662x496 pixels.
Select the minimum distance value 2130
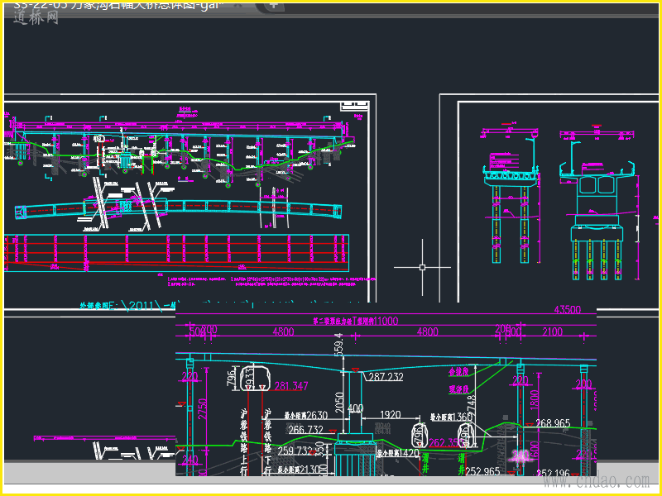click(x=308, y=470)
